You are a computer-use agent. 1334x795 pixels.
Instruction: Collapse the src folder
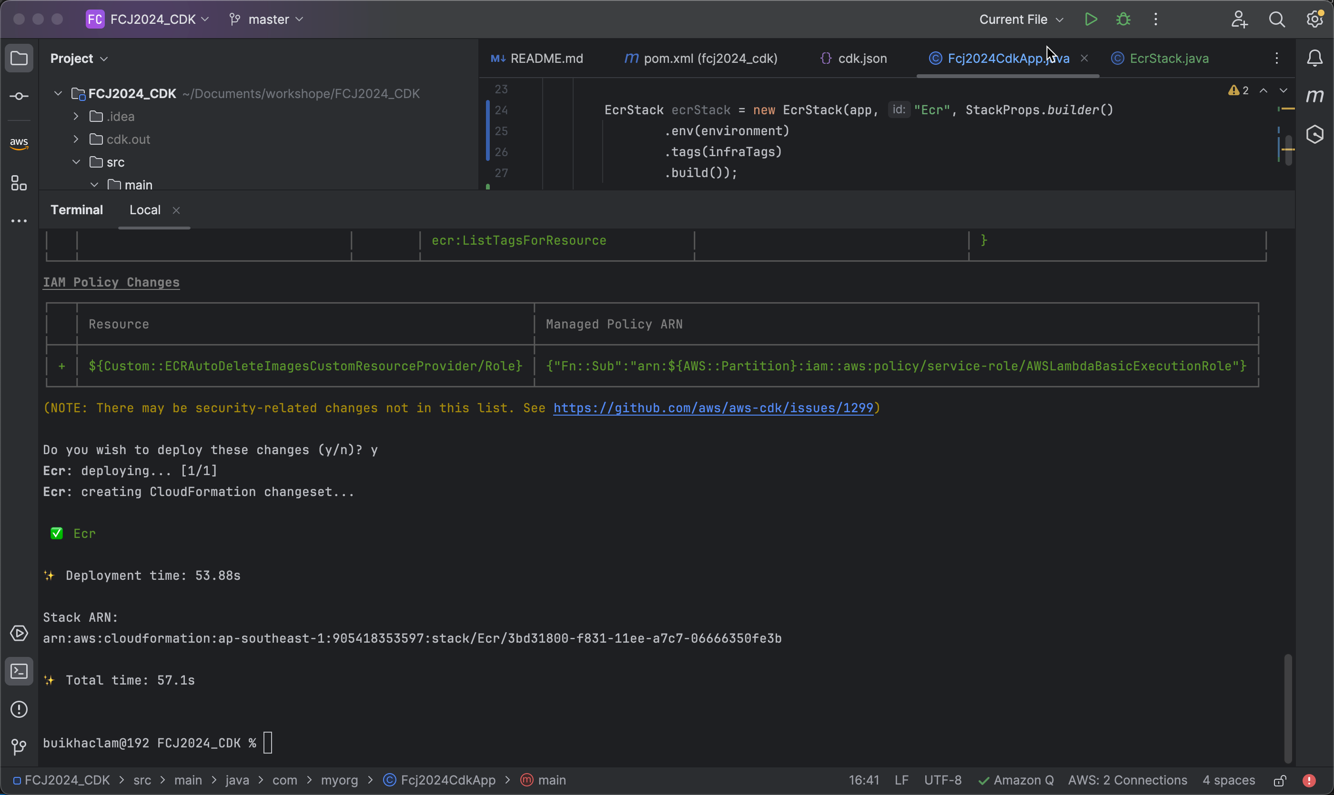click(76, 162)
